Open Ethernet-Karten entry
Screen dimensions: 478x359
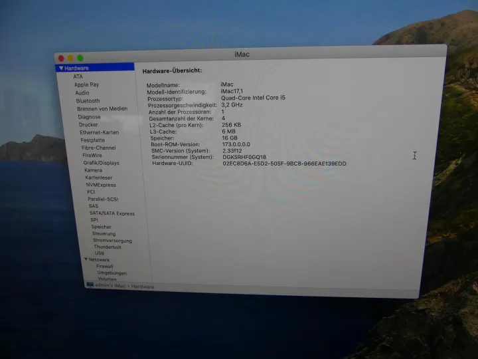pyautogui.click(x=100, y=132)
